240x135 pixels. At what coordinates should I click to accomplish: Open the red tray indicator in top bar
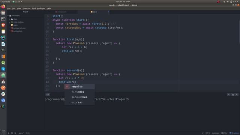tap(218, 1)
